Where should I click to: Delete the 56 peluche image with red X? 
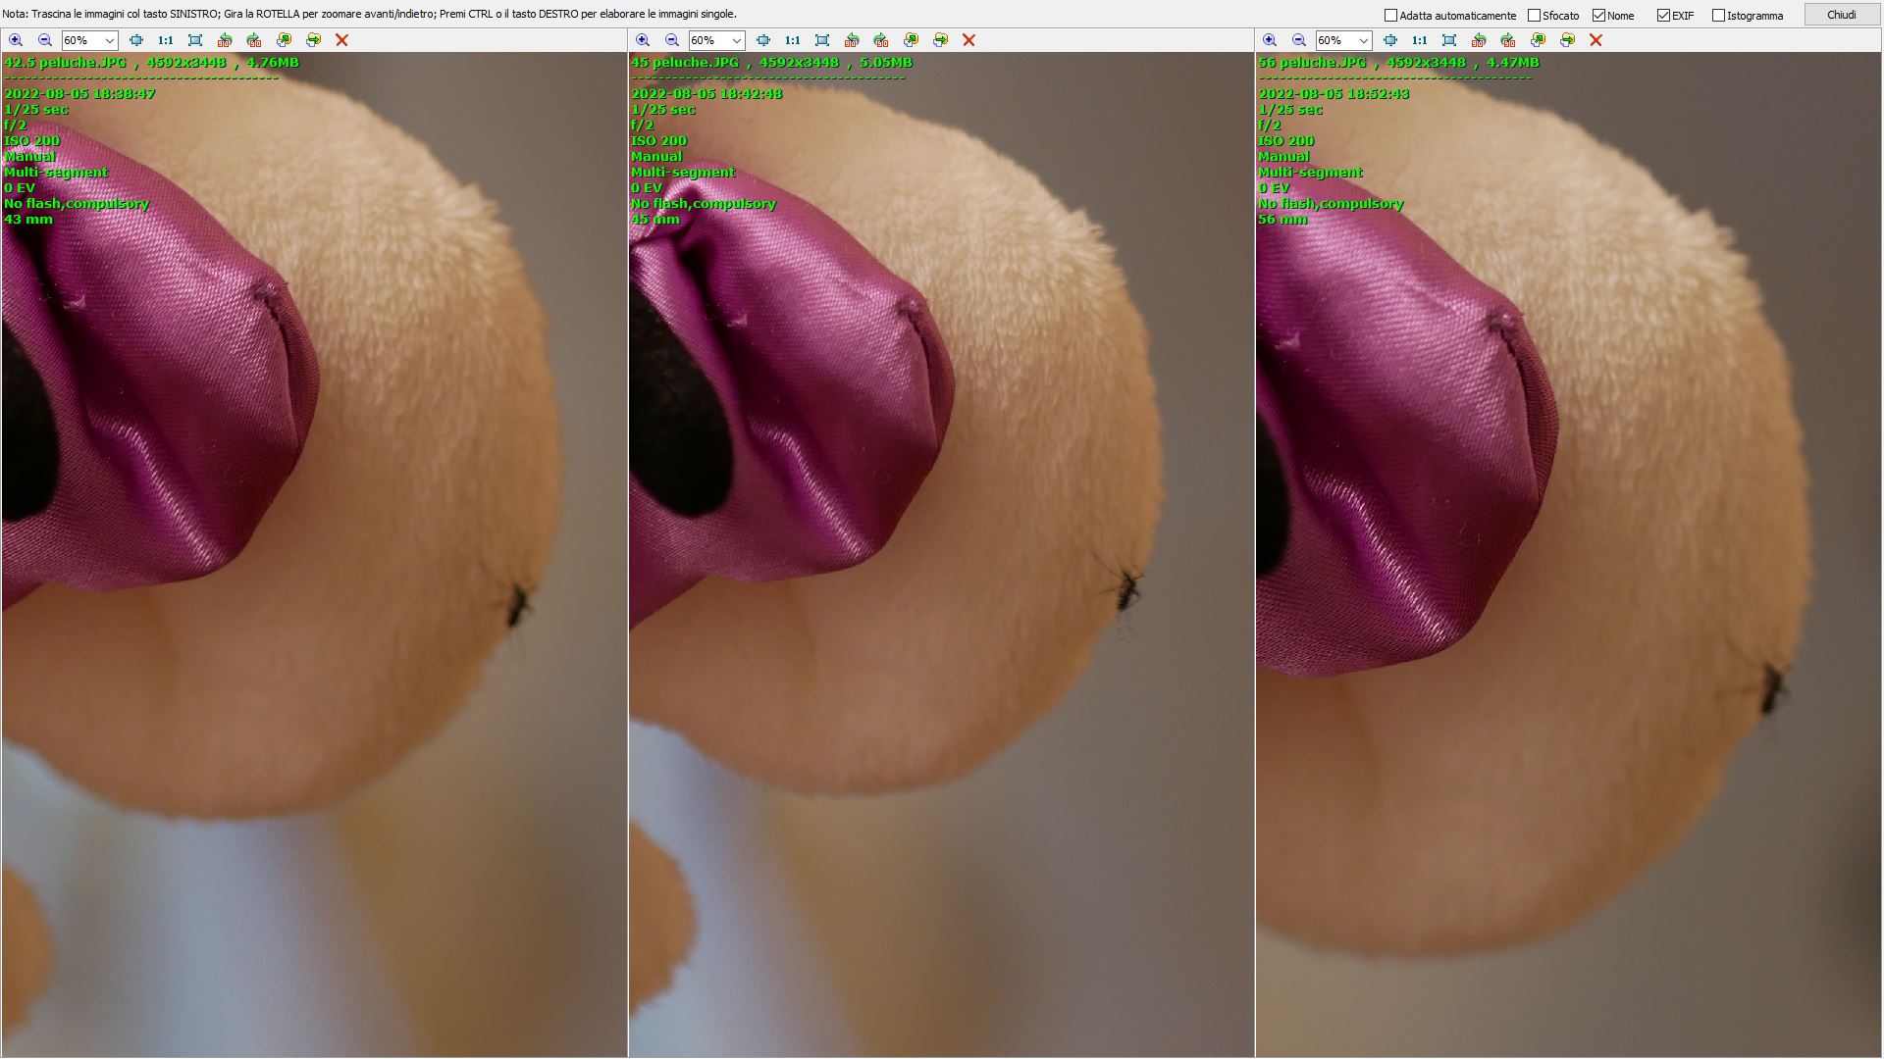(x=1596, y=40)
